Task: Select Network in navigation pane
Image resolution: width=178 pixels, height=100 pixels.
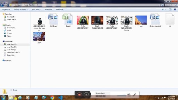Action: 8,61
